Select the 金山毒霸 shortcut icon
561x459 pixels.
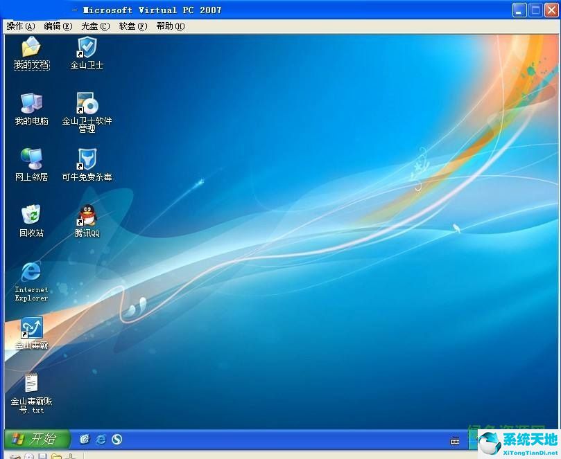click(x=31, y=327)
